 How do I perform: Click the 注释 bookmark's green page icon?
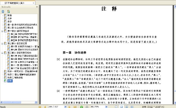[5, 81]
